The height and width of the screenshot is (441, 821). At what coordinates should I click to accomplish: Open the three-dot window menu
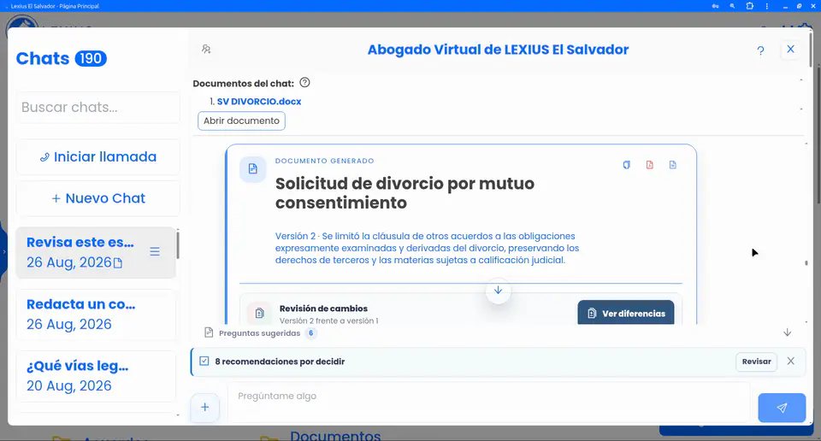coord(766,6)
